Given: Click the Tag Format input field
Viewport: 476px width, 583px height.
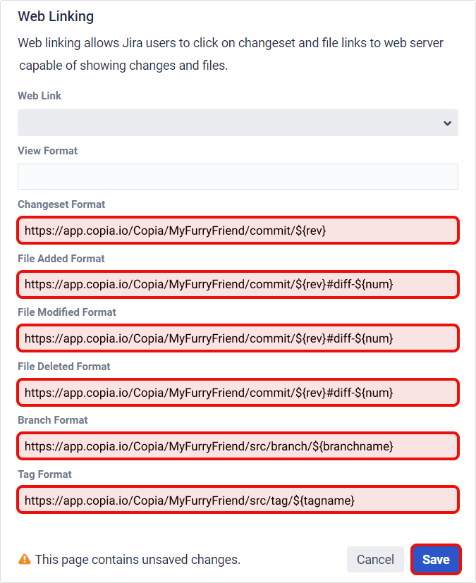Looking at the screenshot, I should click(238, 500).
